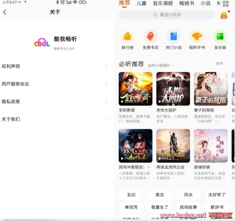This screenshot has height=221, width=235.
Task: Tap the 再续龙虎风云会 title text
Action: click(x=171, y=167)
